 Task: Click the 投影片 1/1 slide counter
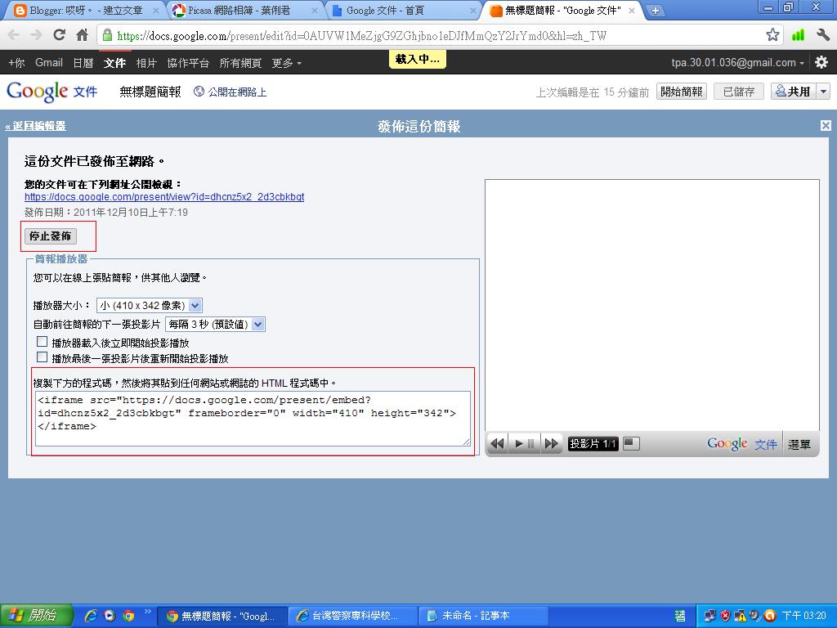point(593,444)
